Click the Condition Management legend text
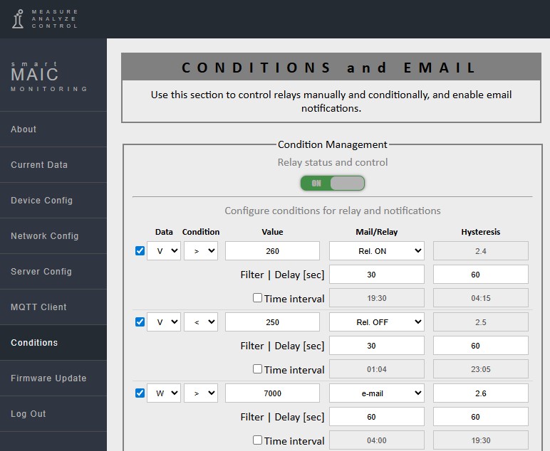The width and height of the screenshot is (550, 451). click(x=332, y=144)
